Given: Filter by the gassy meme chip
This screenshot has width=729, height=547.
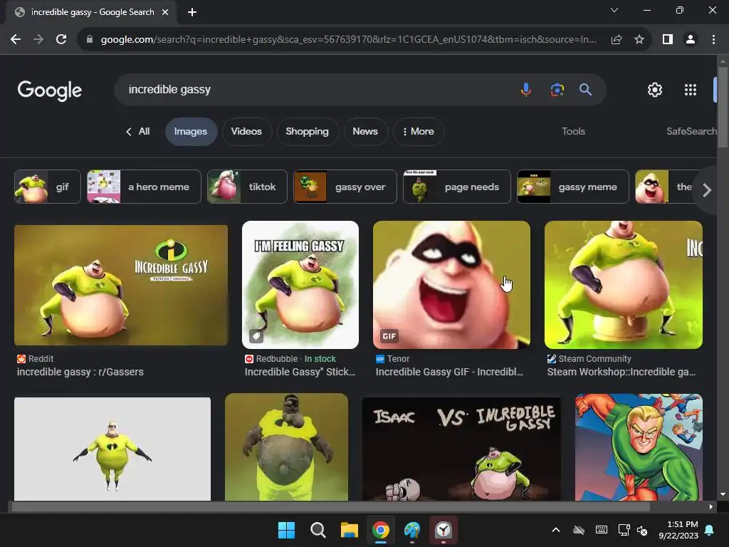Looking at the screenshot, I should pos(573,187).
